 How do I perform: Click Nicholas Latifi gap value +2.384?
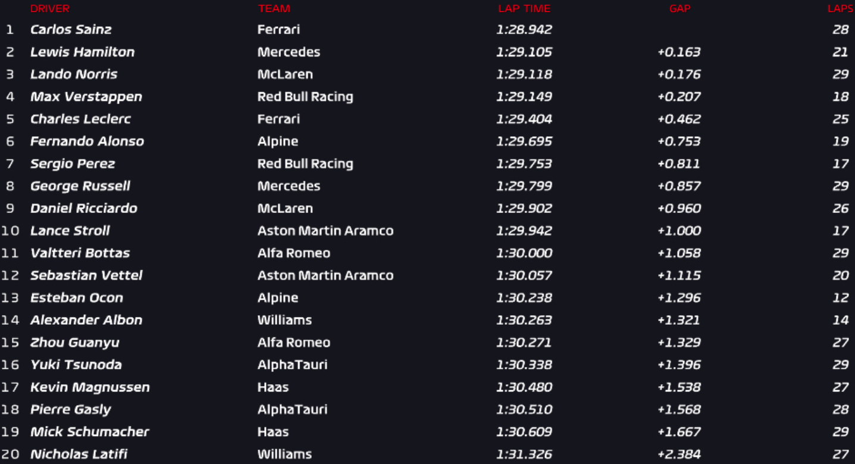(x=679, y=454)
